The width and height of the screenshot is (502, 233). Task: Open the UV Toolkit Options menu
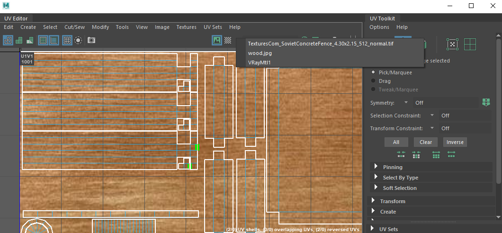(379, 27)
